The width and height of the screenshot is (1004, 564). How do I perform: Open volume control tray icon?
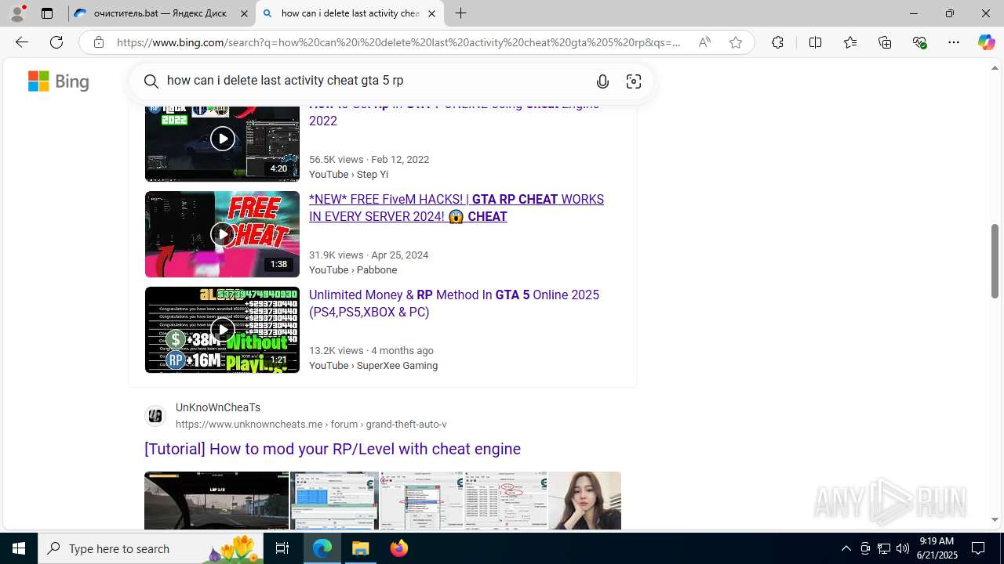point(903,548)
